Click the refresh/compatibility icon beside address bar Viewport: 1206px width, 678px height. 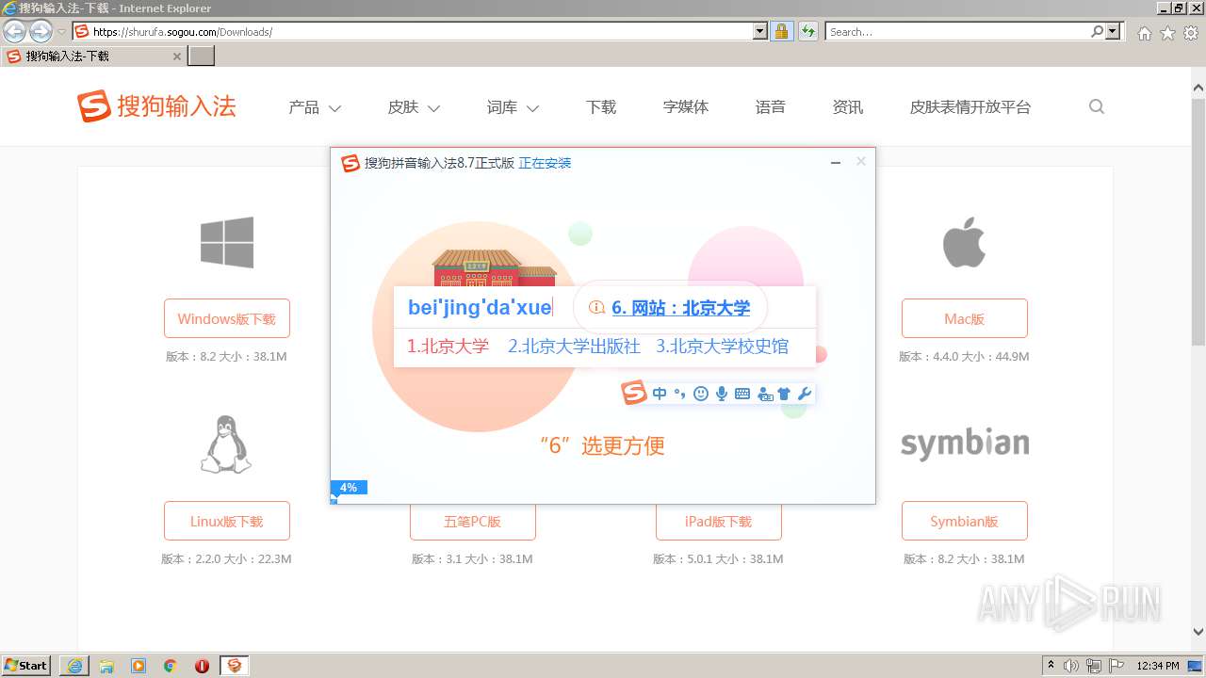[x=807, y=32]
